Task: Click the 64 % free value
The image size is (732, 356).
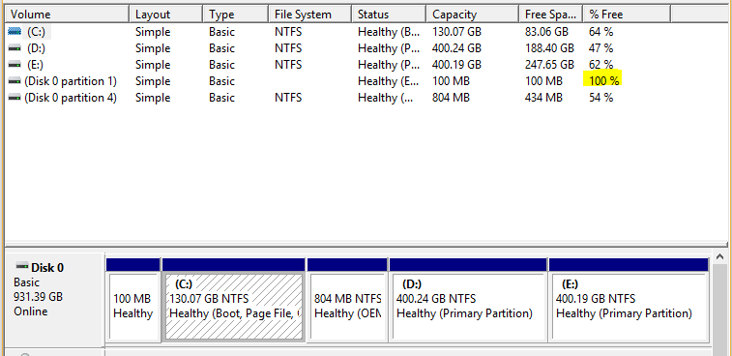Action: point(601,32)
